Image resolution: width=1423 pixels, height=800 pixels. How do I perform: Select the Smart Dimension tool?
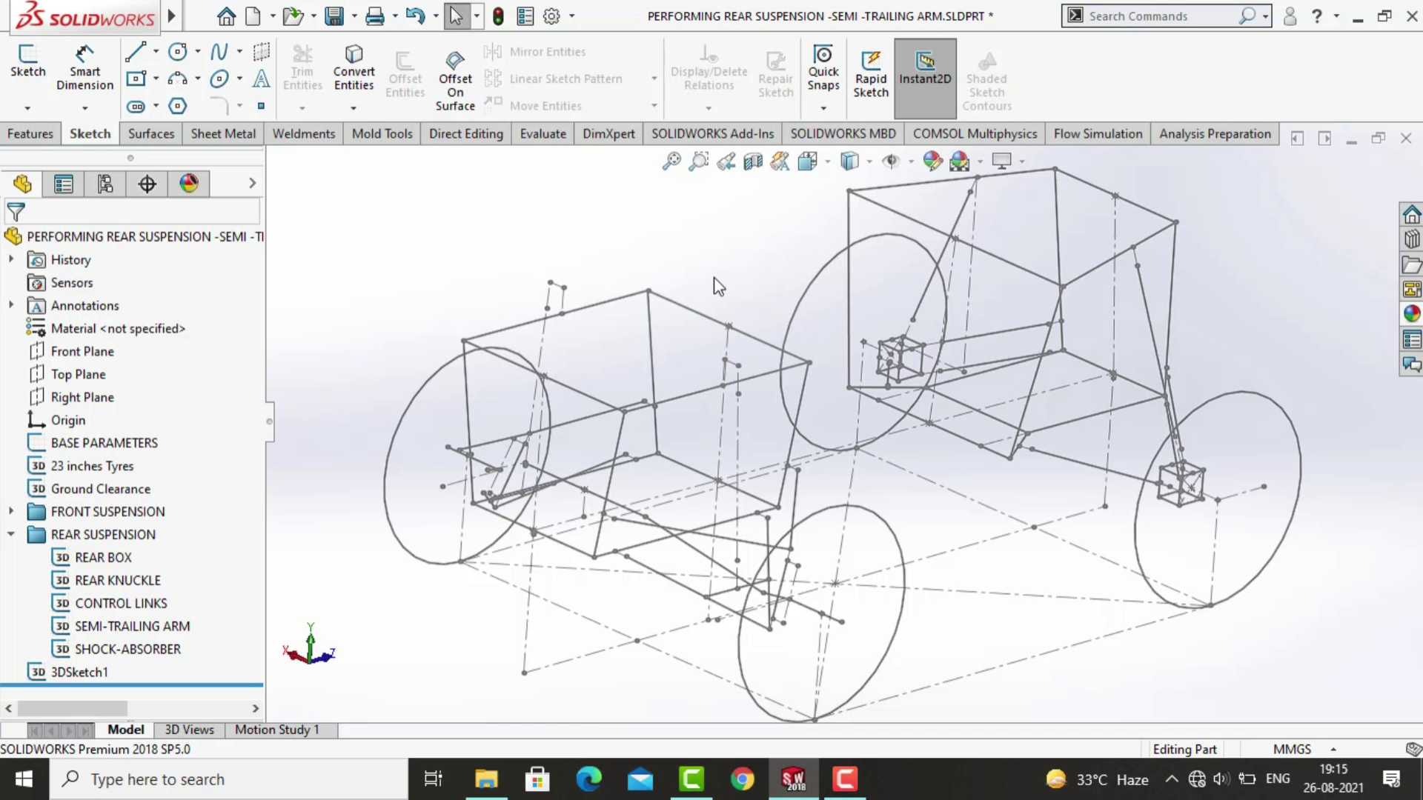(x=84, y=67)
